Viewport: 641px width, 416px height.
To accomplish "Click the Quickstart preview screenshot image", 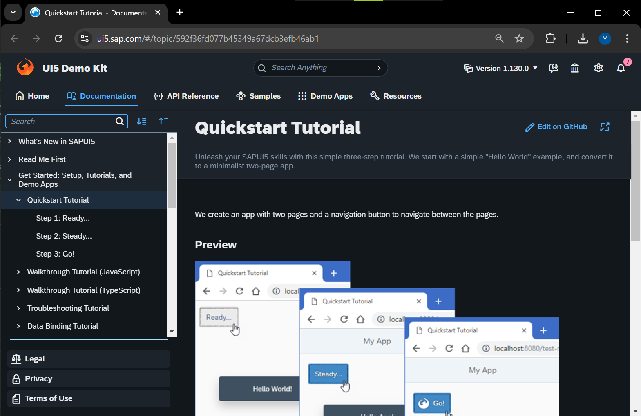I will 377,339.
